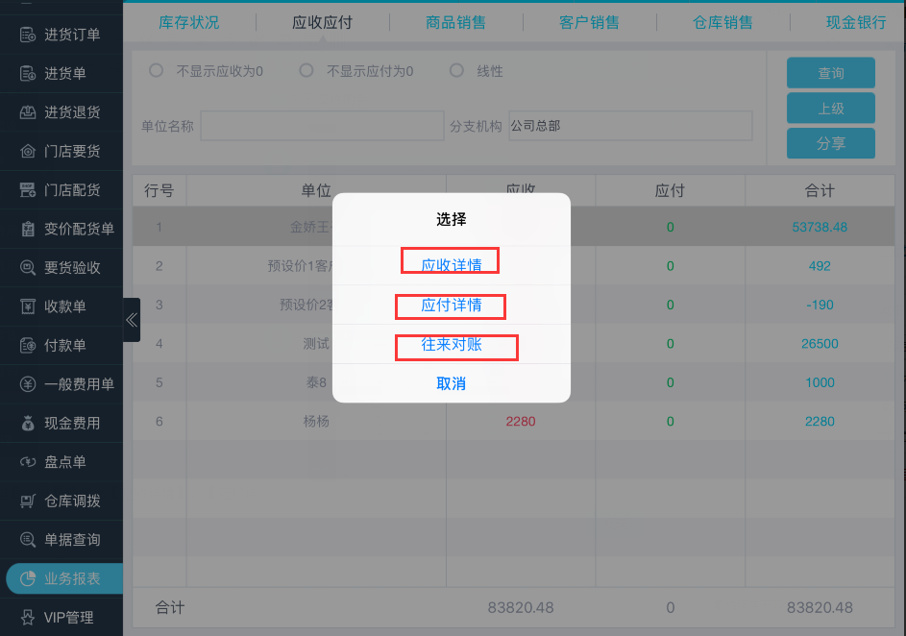Select the 门店要货 store icon
The width and height of the screenshot is (906, 636).
click(x=28, y=152)
